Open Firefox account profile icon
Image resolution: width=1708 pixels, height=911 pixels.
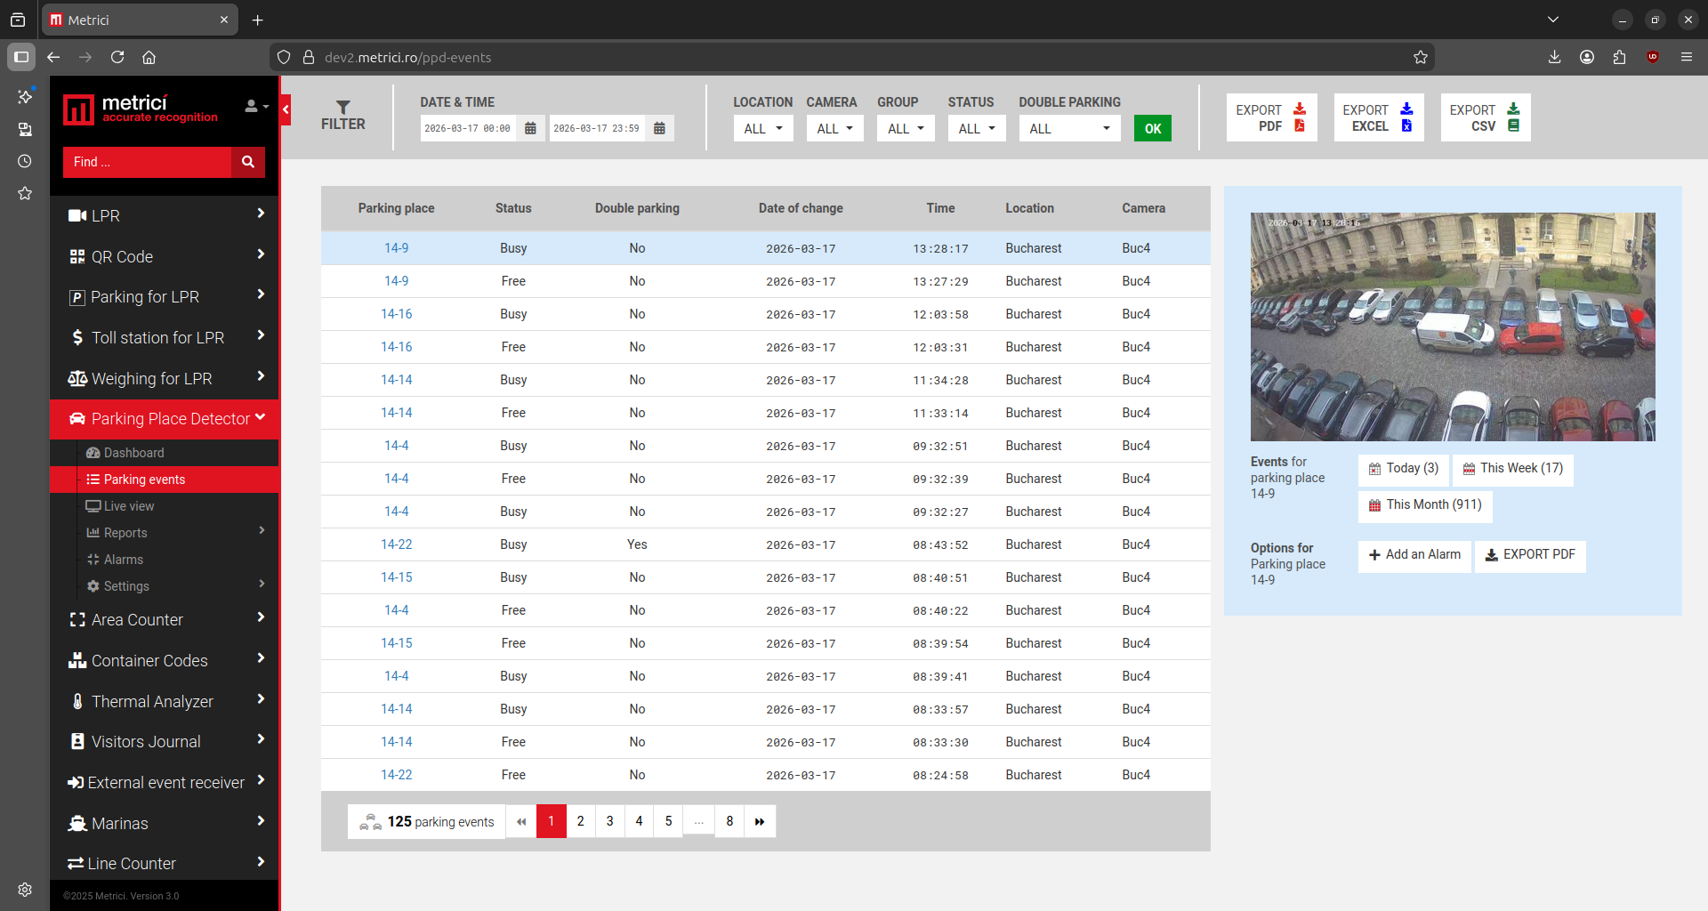(1587, 57)
